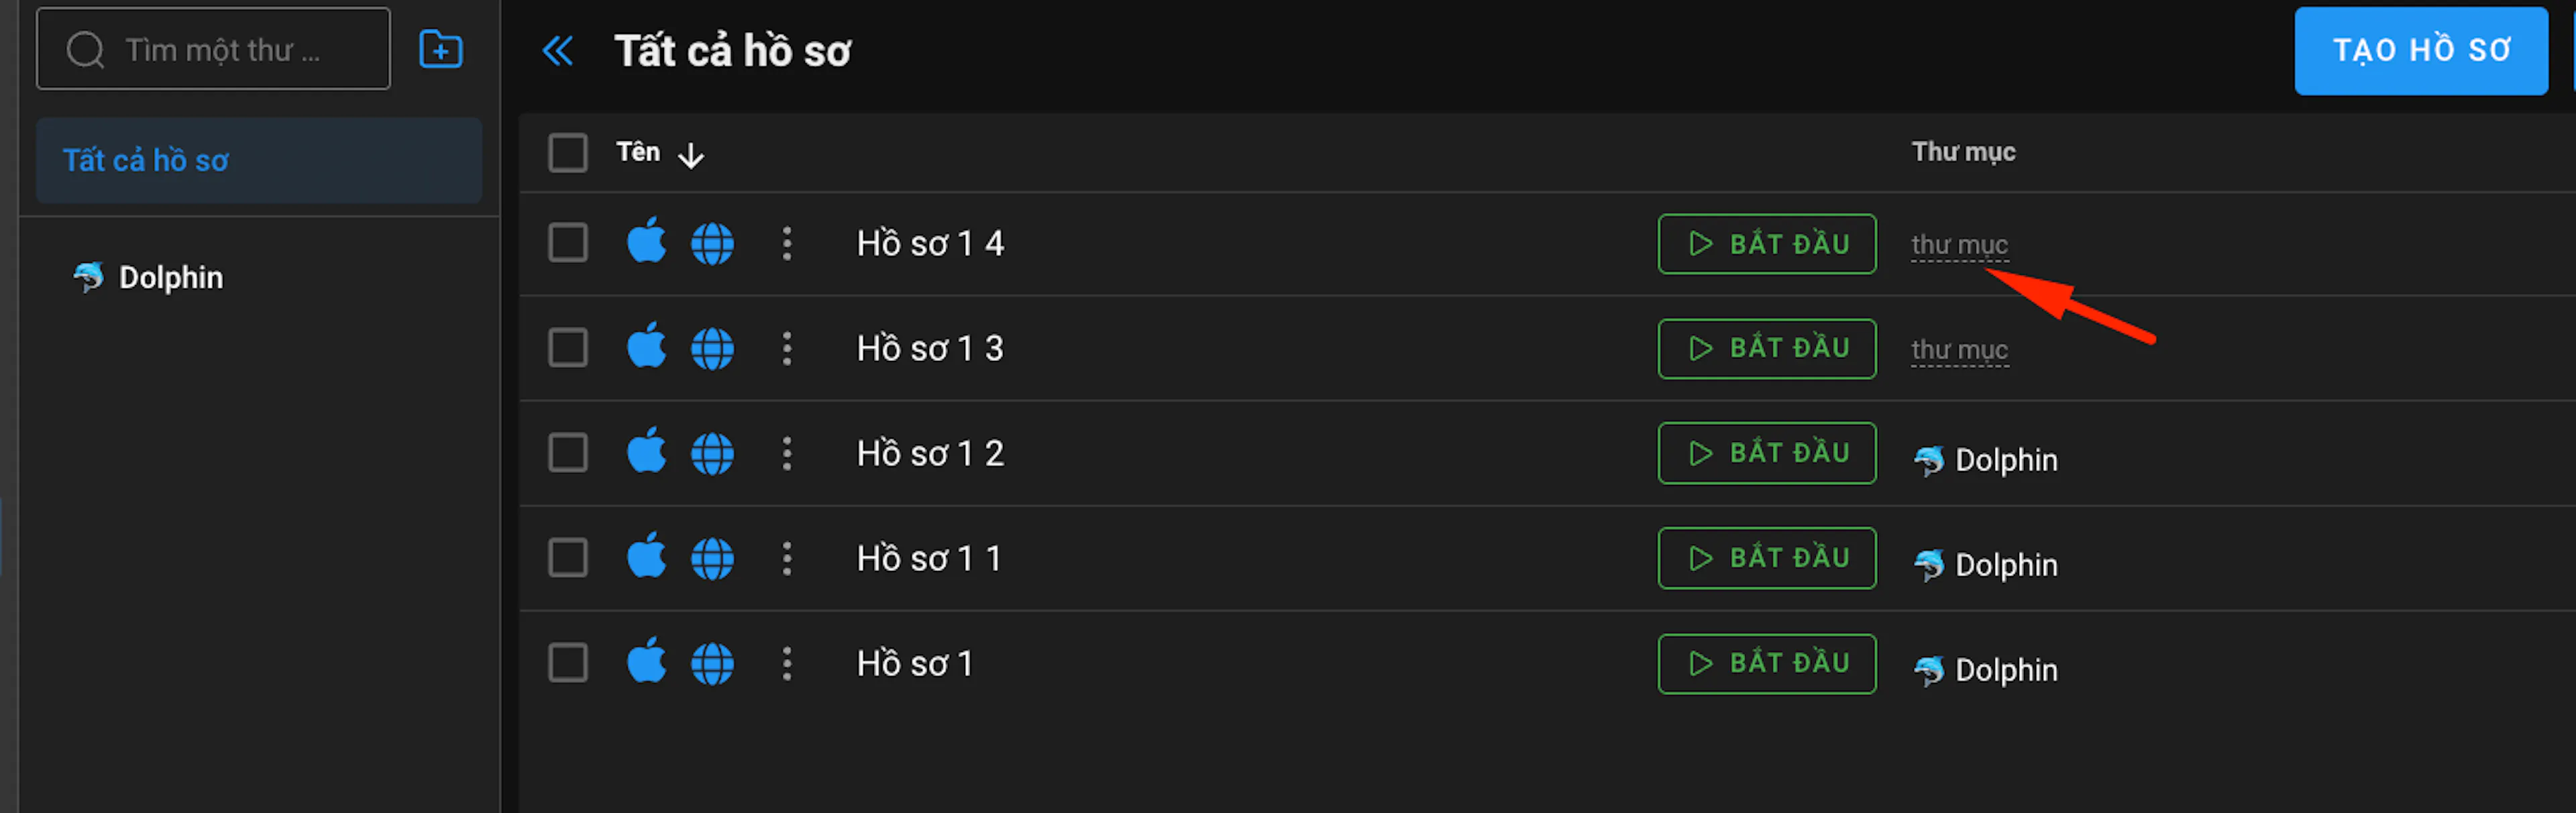
Task: Click the Apple icon in Hồ sơ 1 2 row
Action: [x=647, y=451]
